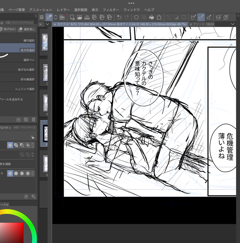240x243 pixels.
Task: Select remove from selection mode
Action: 22,145
